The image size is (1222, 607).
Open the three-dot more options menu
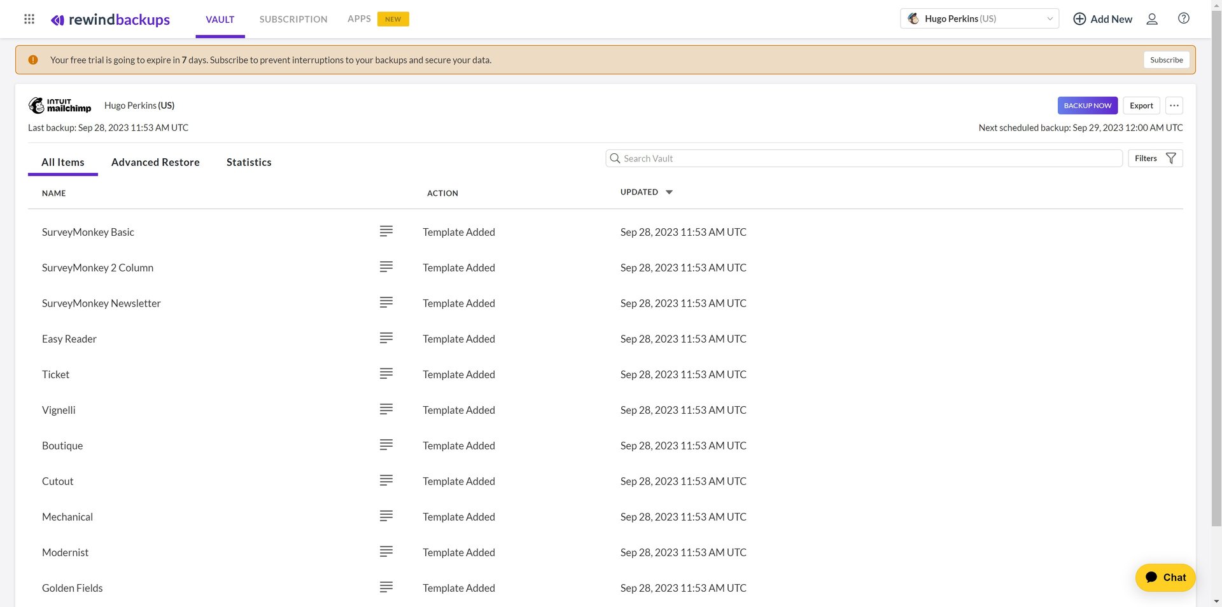[1174, 106]
